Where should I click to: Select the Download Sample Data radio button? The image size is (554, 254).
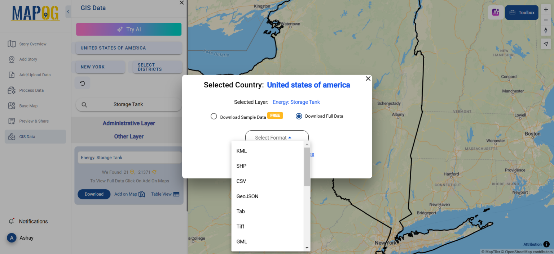click(214, 116)
